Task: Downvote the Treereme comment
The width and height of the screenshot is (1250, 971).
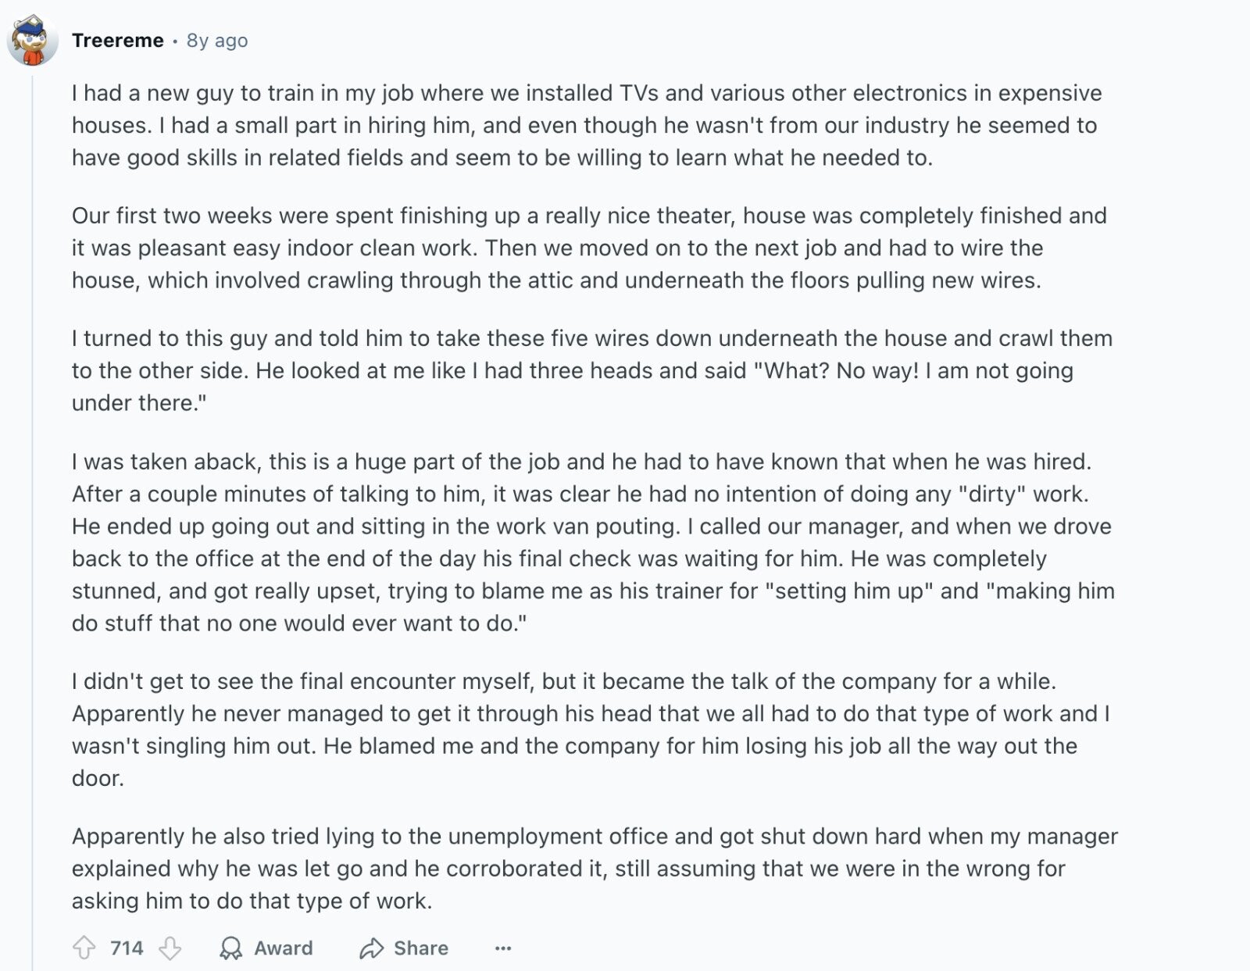Action: point(170,948)
